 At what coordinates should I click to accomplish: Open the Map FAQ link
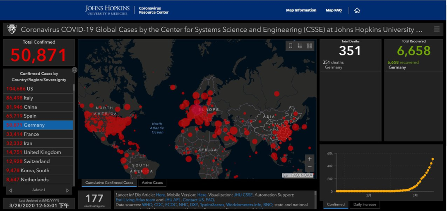pyautogui.click(x=334, y=10)
